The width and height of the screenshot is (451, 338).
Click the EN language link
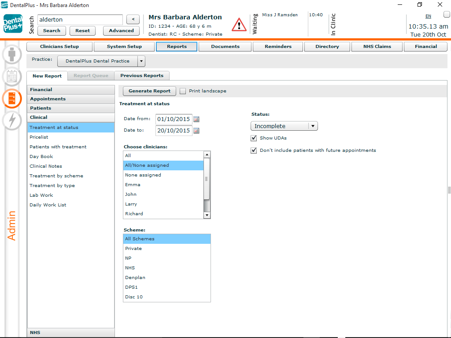tap(428, 16)
